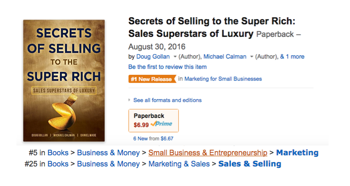Select the Paperback $6.99 format button
The width and height of the screenshot is (350, 186).
point(153,120)
